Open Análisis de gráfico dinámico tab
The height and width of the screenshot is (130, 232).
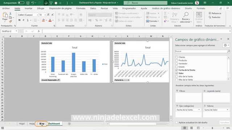tap(166, 8)
